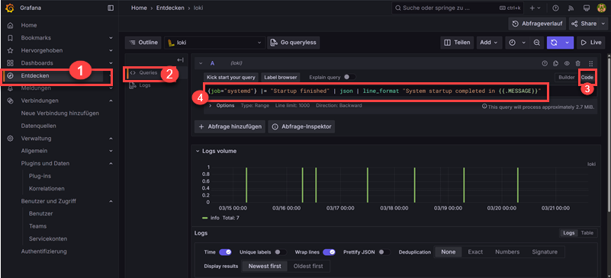Toggle the Time switch in Logs
The height and width of the screenshot is (278, 611).
[x=225, y=252]
